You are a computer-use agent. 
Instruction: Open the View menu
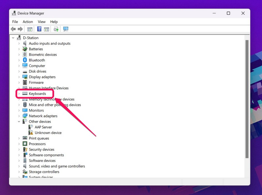42,22
